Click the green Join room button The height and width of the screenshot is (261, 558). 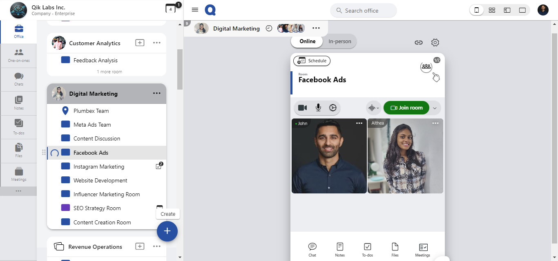(406, 108)
